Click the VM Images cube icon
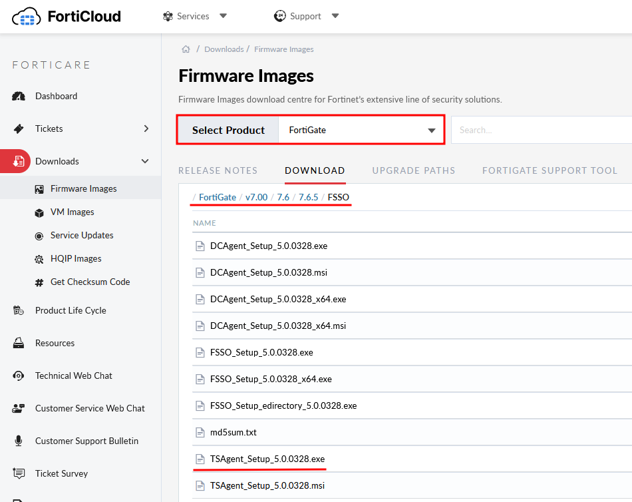632x502 pixels. (39, 212)
